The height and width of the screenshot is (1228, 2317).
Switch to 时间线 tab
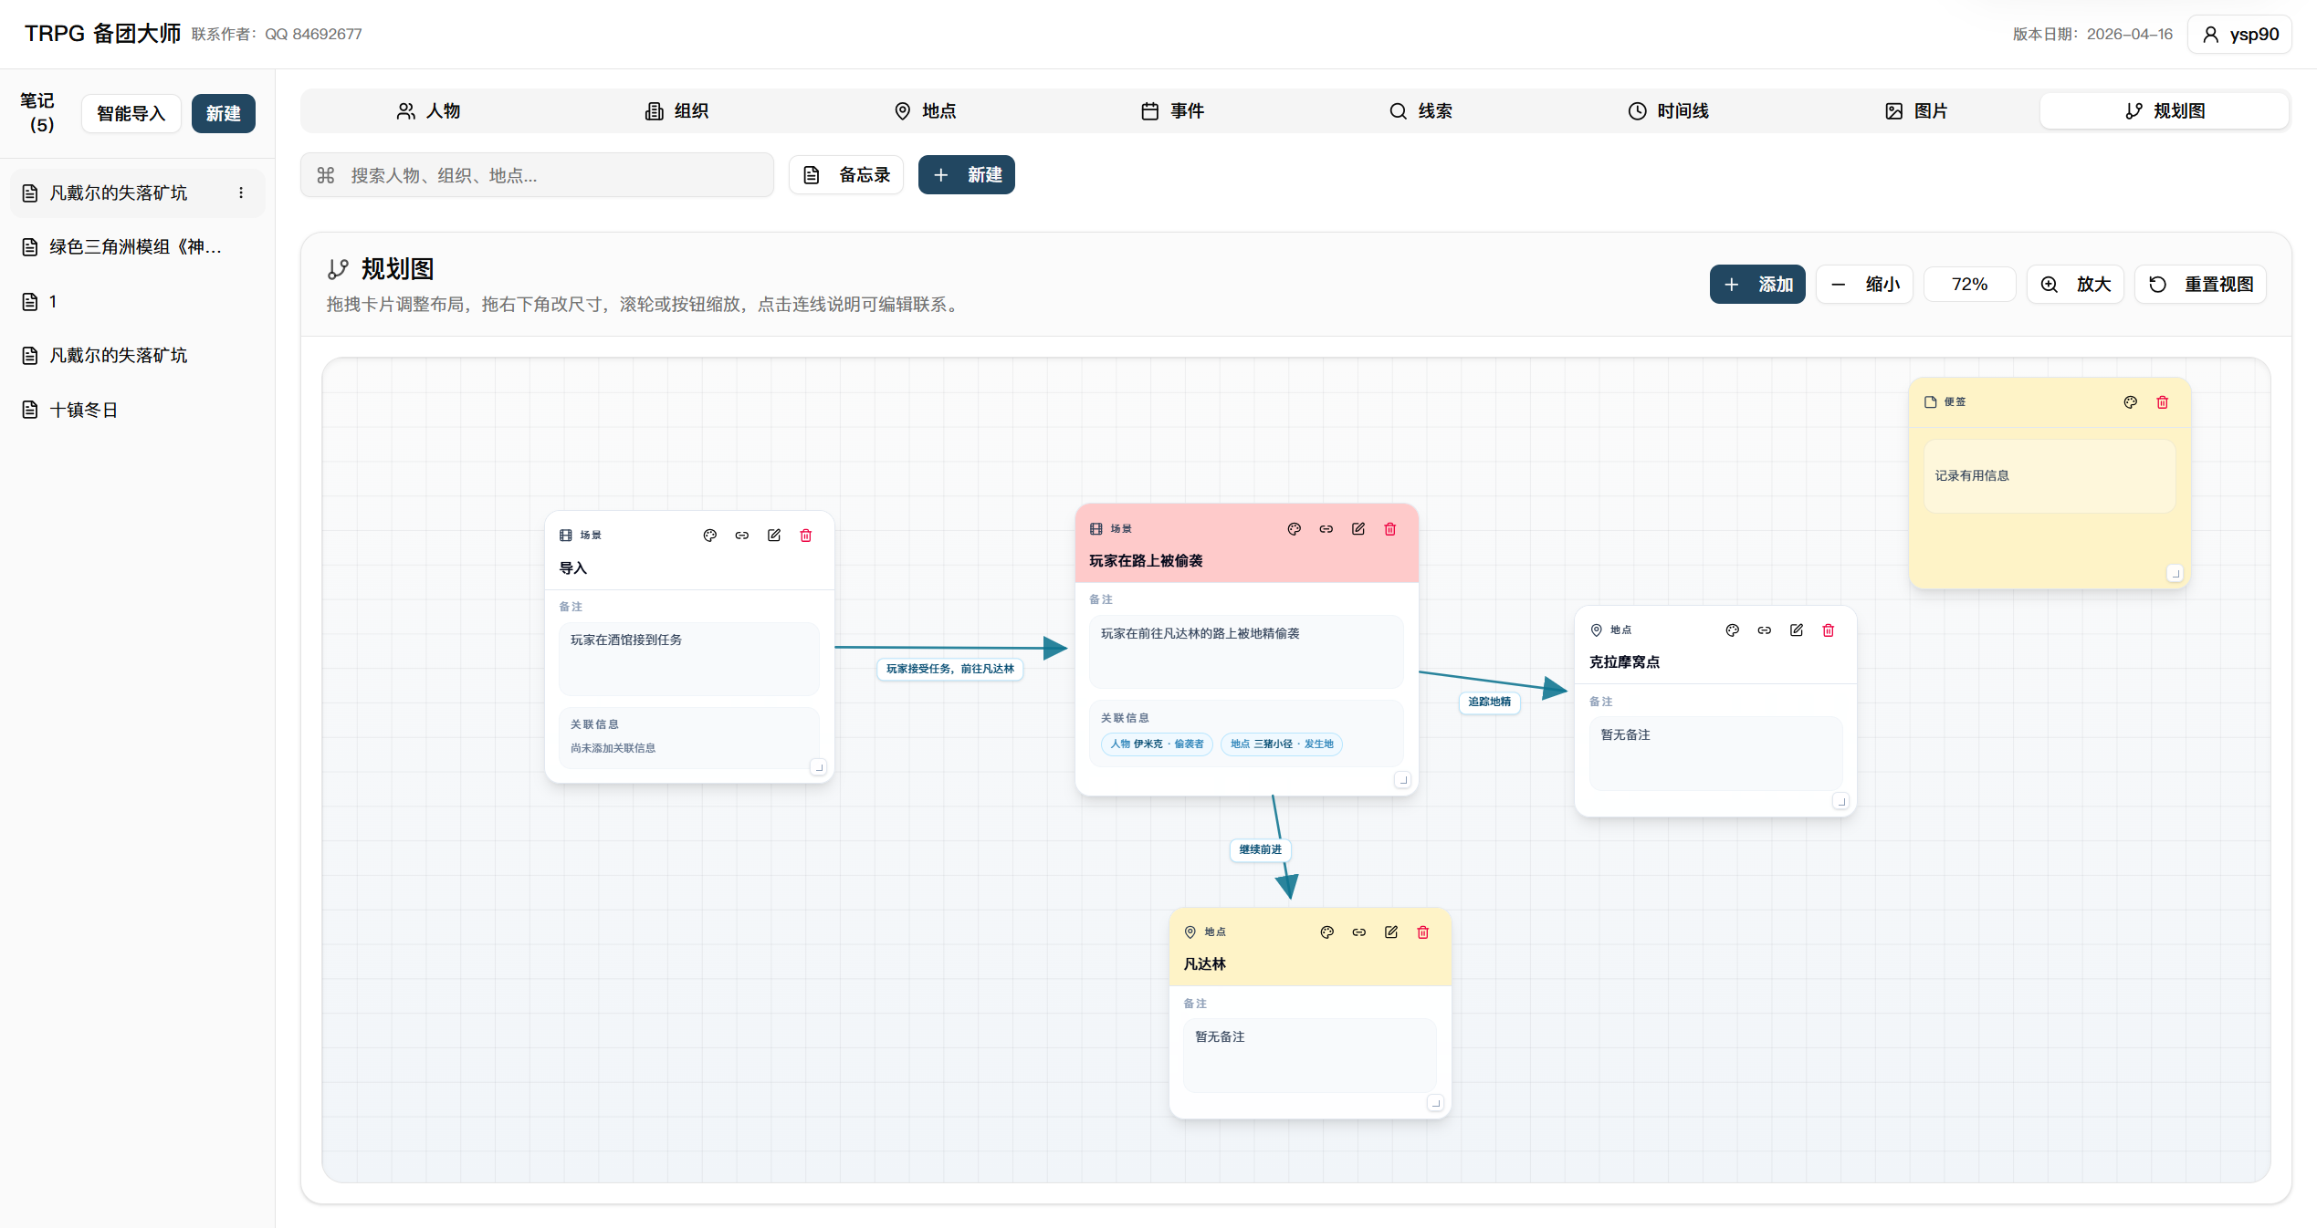(1669, 111)
